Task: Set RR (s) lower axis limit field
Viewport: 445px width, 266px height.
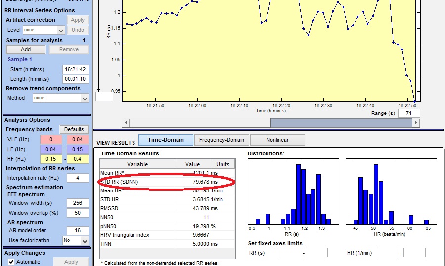Action: [290, 252]
